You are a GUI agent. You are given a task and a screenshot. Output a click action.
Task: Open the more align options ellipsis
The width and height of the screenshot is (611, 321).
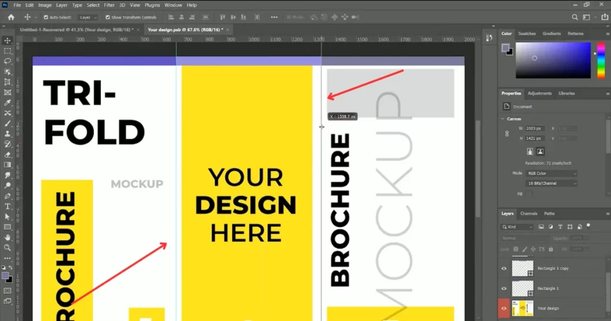pyautogui.click(x=274, y=17)
